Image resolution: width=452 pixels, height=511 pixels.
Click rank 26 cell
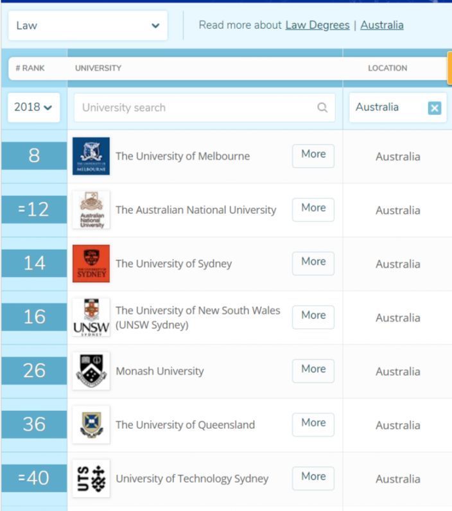(34, 371)
